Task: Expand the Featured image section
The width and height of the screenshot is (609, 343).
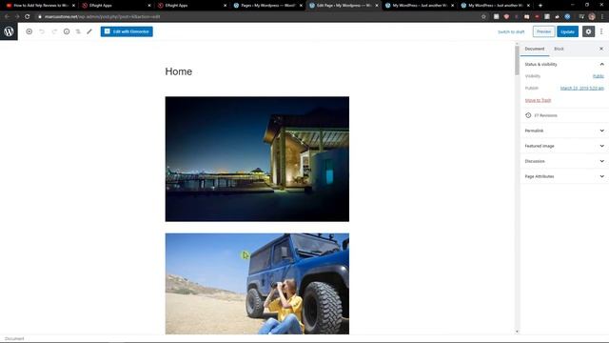Action: pyautogui.click(x=564, y=146)
